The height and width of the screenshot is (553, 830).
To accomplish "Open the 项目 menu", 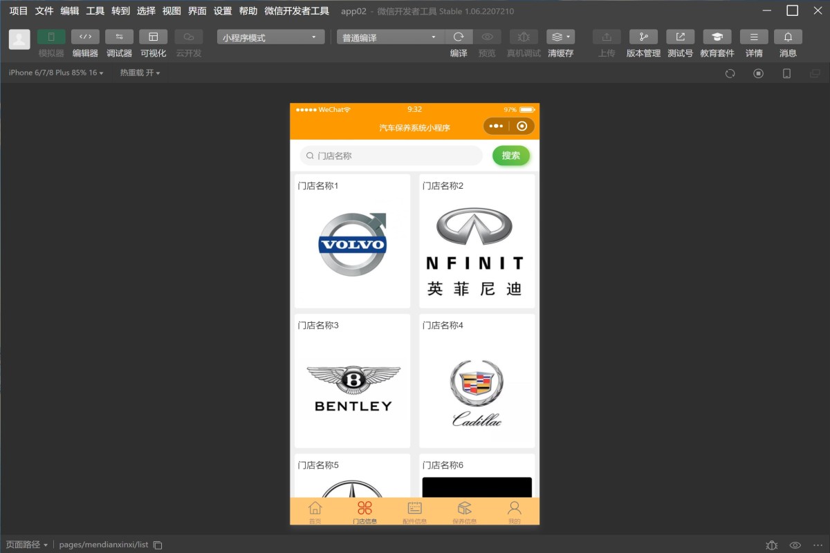I will pyautogui.click(x=19, y=11).
